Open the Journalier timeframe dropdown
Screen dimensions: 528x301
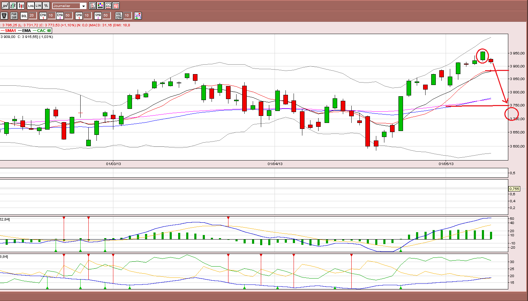69,6
